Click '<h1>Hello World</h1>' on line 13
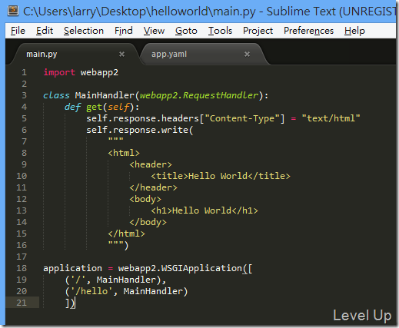Screen dimensions: 399x328 204,210
